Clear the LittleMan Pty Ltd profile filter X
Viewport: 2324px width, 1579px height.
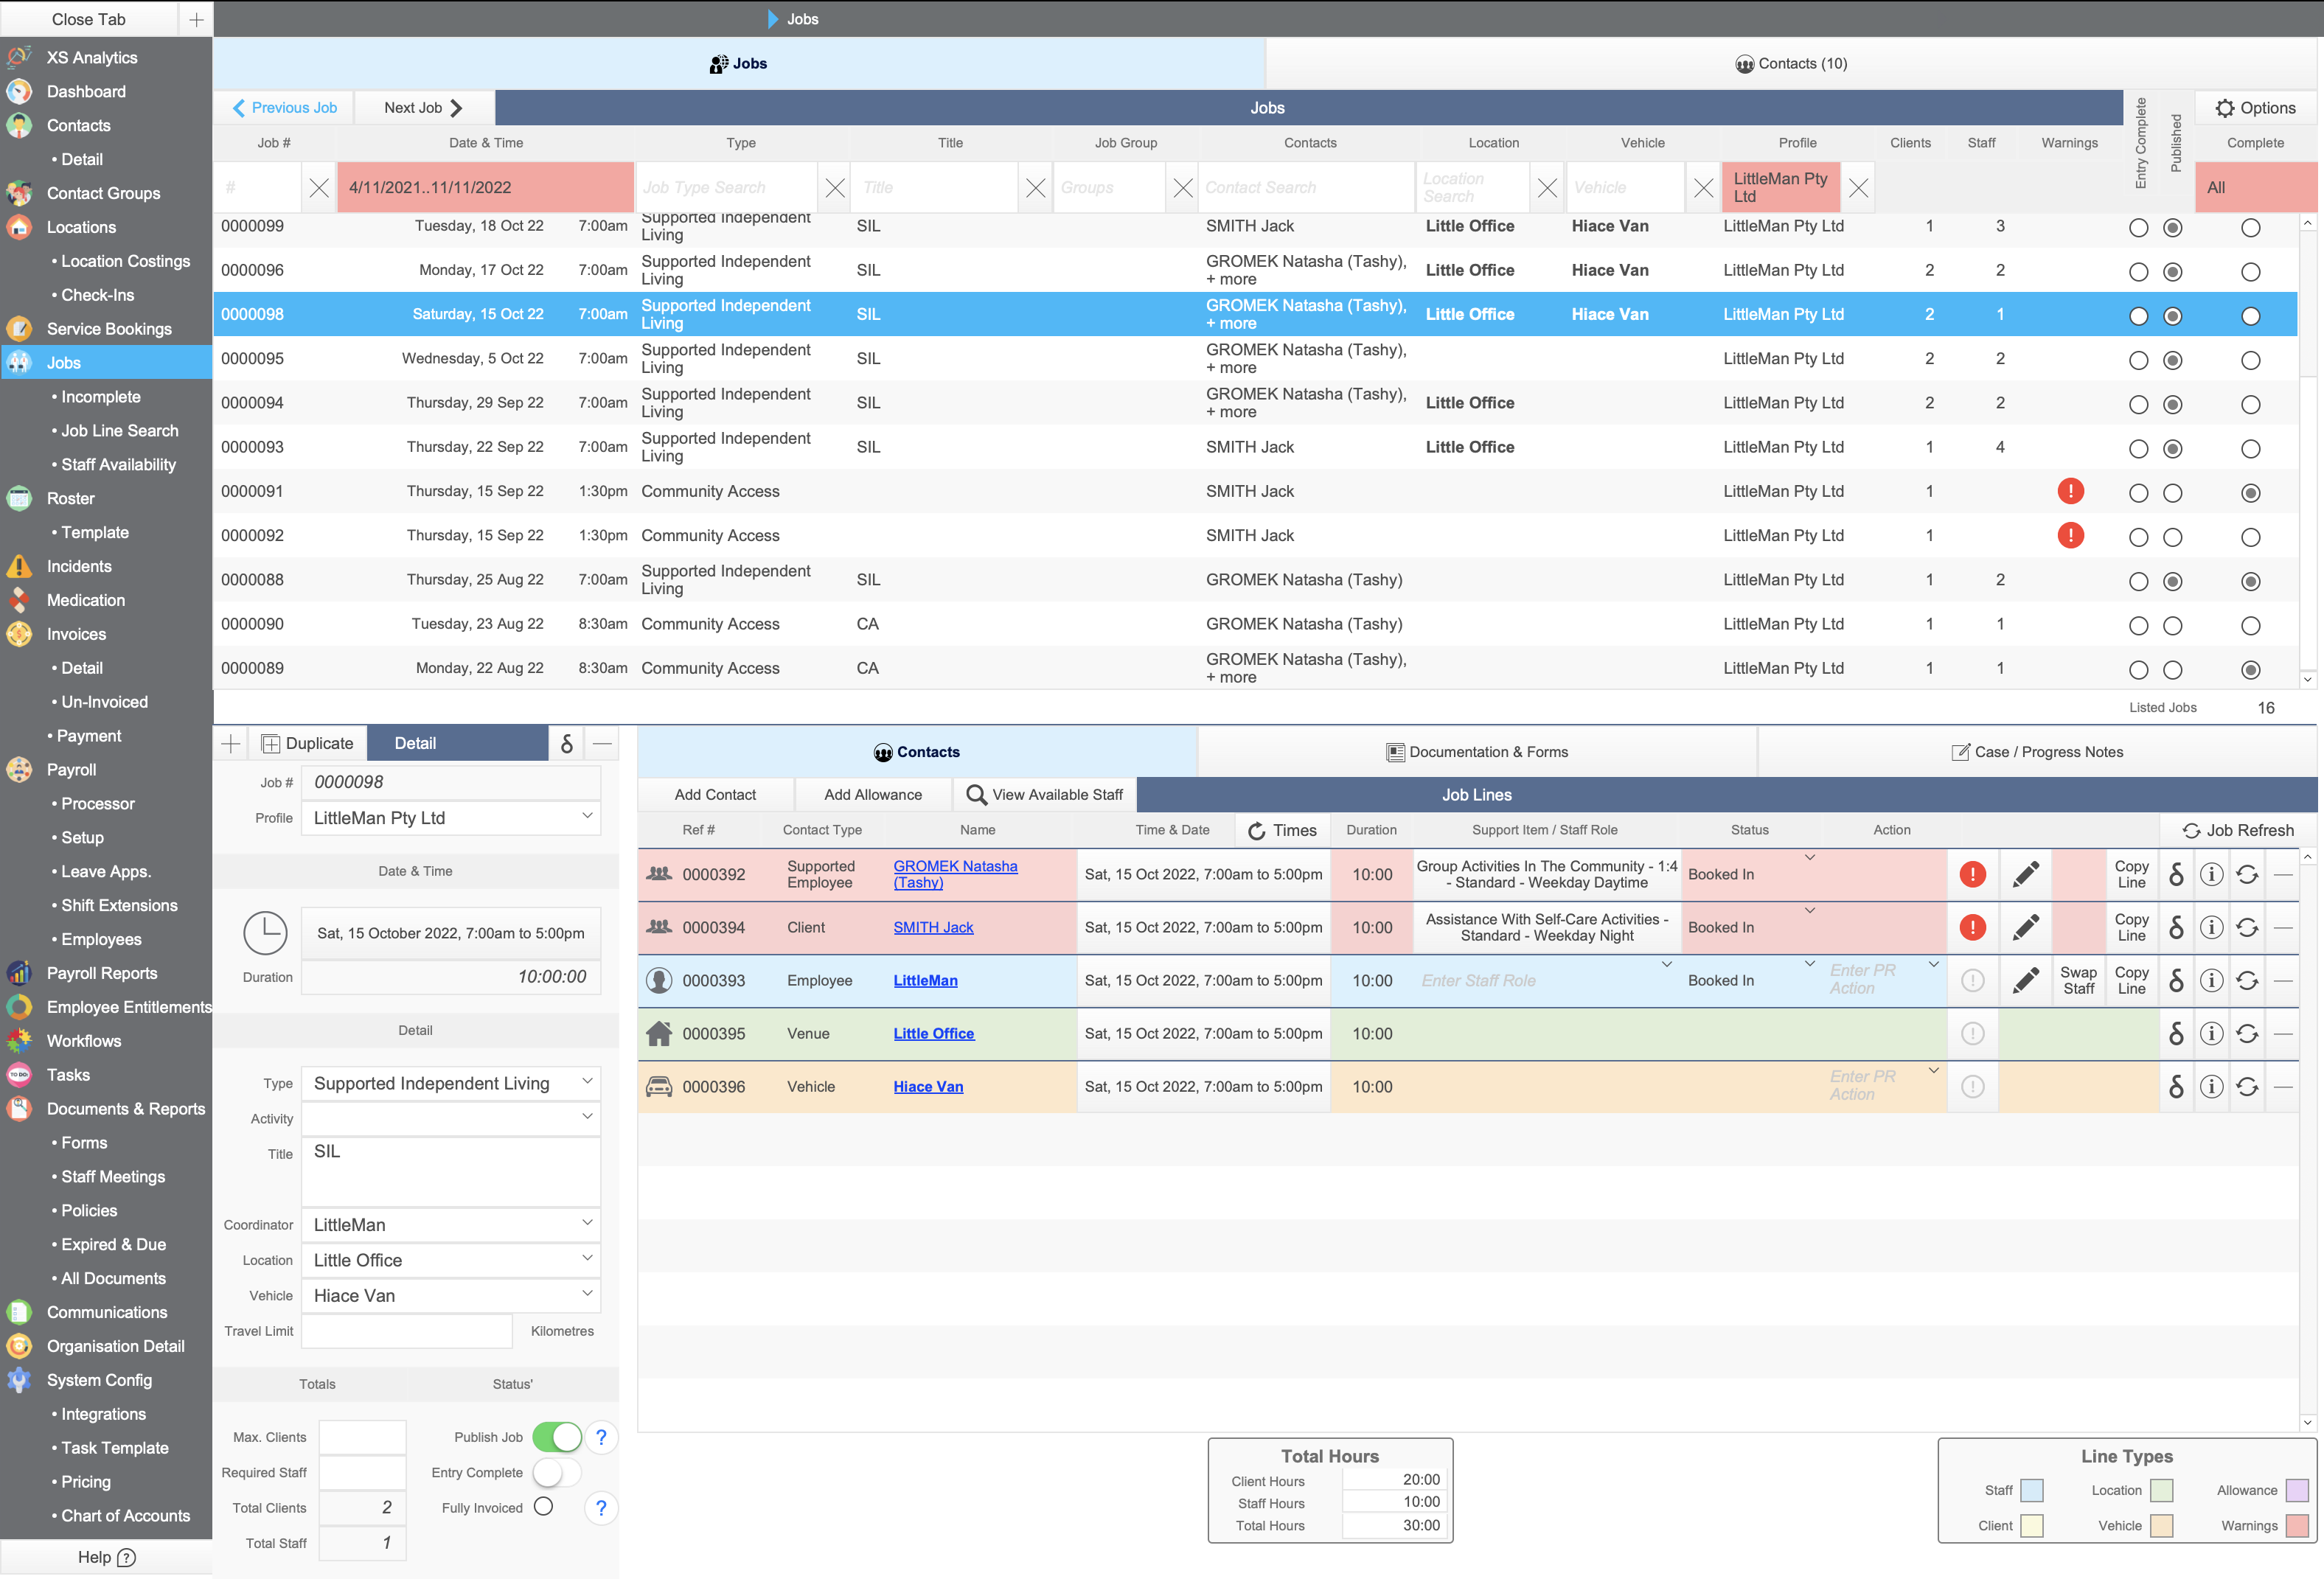pos(1858,187)
